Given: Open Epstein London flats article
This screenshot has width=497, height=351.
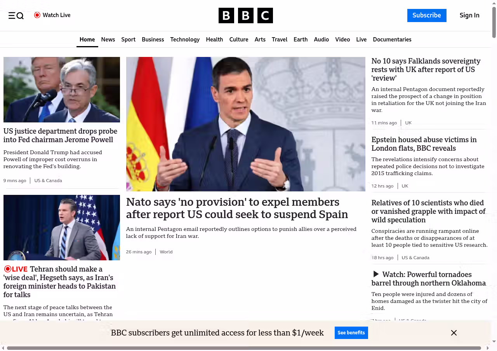Looking at the screenshot, I should (x=424, y=144).
